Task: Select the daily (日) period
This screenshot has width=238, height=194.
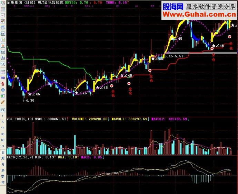Action: click(3, 152)
